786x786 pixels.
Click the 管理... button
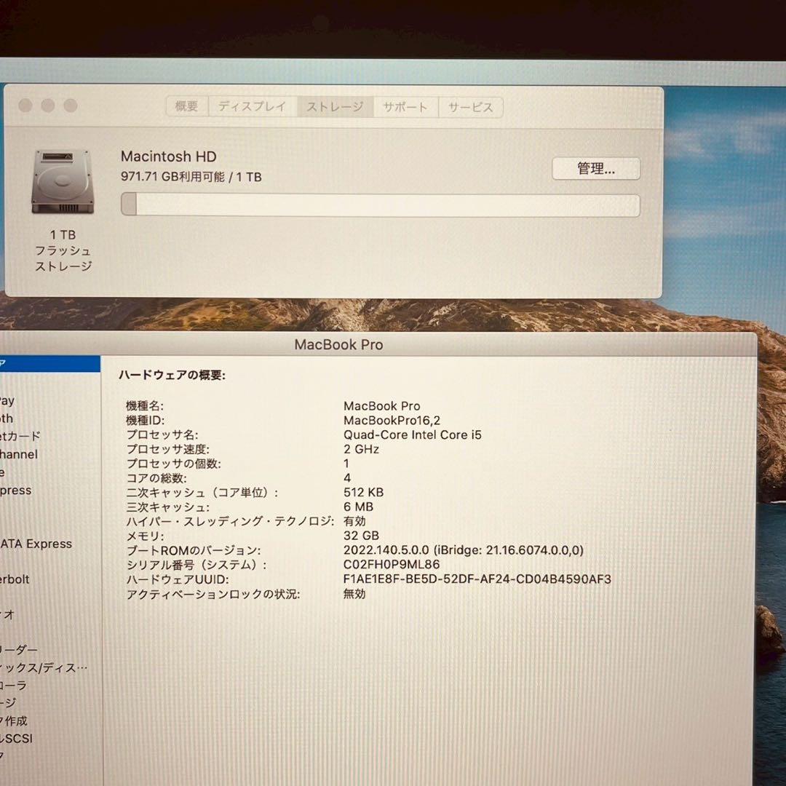point(596,168)
